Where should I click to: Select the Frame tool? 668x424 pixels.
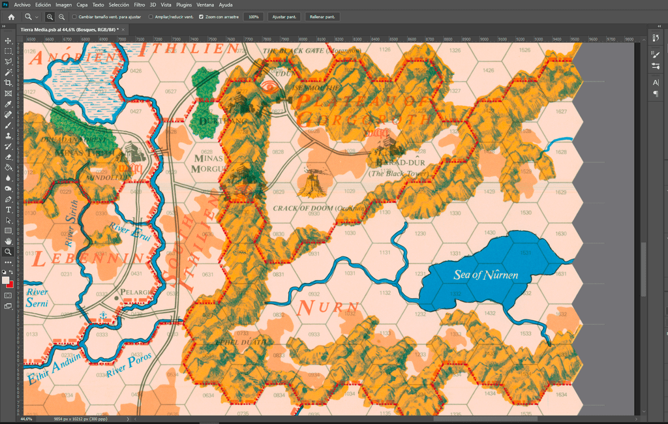[x=8, y=93]
